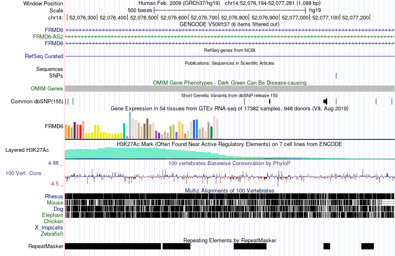
Task: Click the single tick in the SNPs track
Action: (336, 76)
